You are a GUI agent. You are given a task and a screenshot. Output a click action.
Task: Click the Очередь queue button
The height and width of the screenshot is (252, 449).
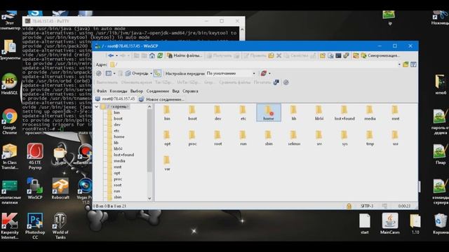(137, 73)
